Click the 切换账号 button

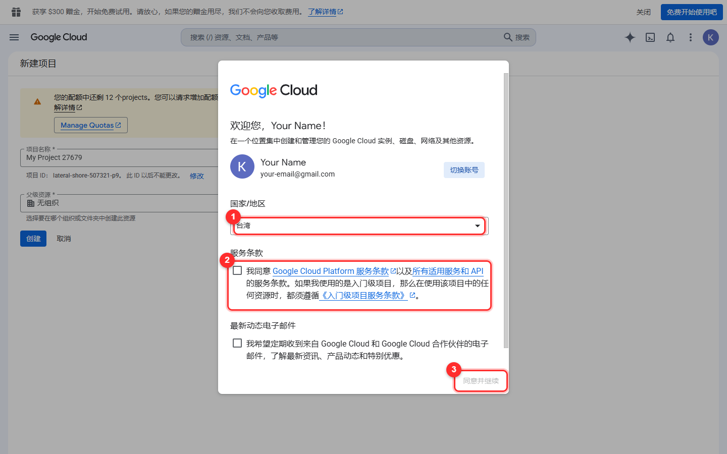click(x=464, y=170)
